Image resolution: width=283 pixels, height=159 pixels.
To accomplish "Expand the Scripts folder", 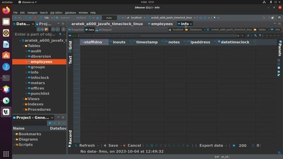I will 14,144.
